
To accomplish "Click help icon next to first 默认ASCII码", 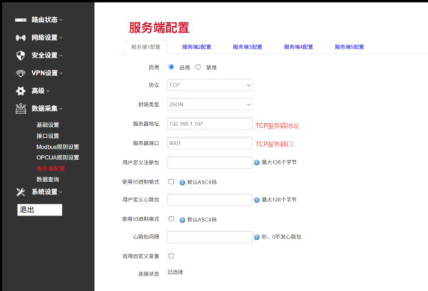I will (182, 182).
